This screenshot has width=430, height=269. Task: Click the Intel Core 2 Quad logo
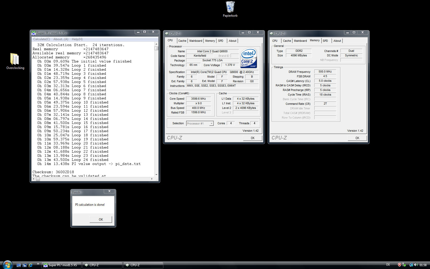[x=249, y=58]
